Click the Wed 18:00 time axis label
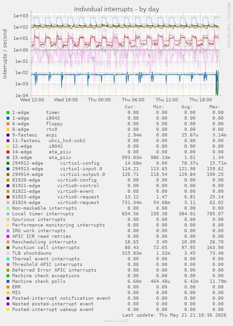 pyautogui.click(x=66, y=100)
